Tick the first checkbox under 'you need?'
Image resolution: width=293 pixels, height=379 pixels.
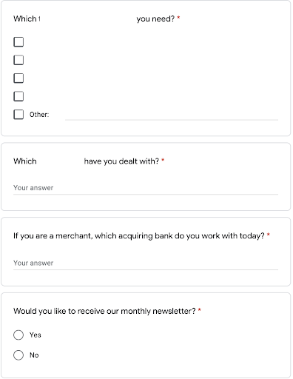(18, 42)
